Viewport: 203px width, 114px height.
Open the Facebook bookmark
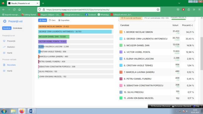pos(91,15)
